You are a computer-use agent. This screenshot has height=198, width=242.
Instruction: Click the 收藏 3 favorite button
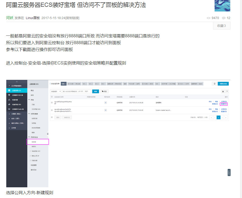pos(222,26)
